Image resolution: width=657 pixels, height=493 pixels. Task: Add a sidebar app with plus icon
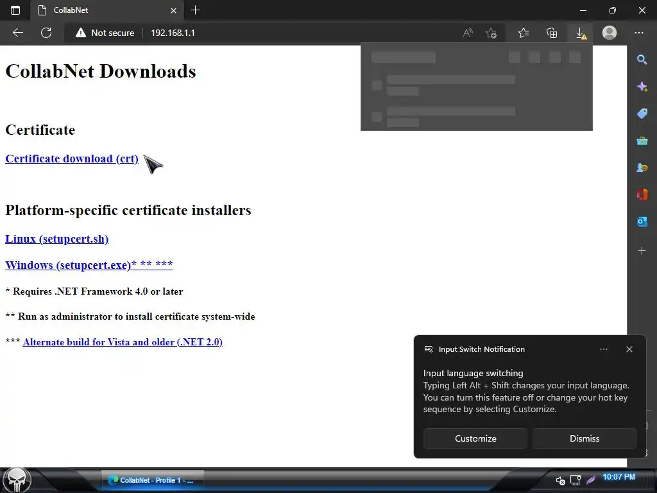[x=642, y=251]
